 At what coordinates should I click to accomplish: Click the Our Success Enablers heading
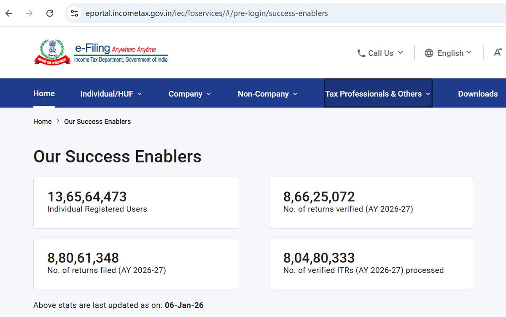[x=117, y=157]
